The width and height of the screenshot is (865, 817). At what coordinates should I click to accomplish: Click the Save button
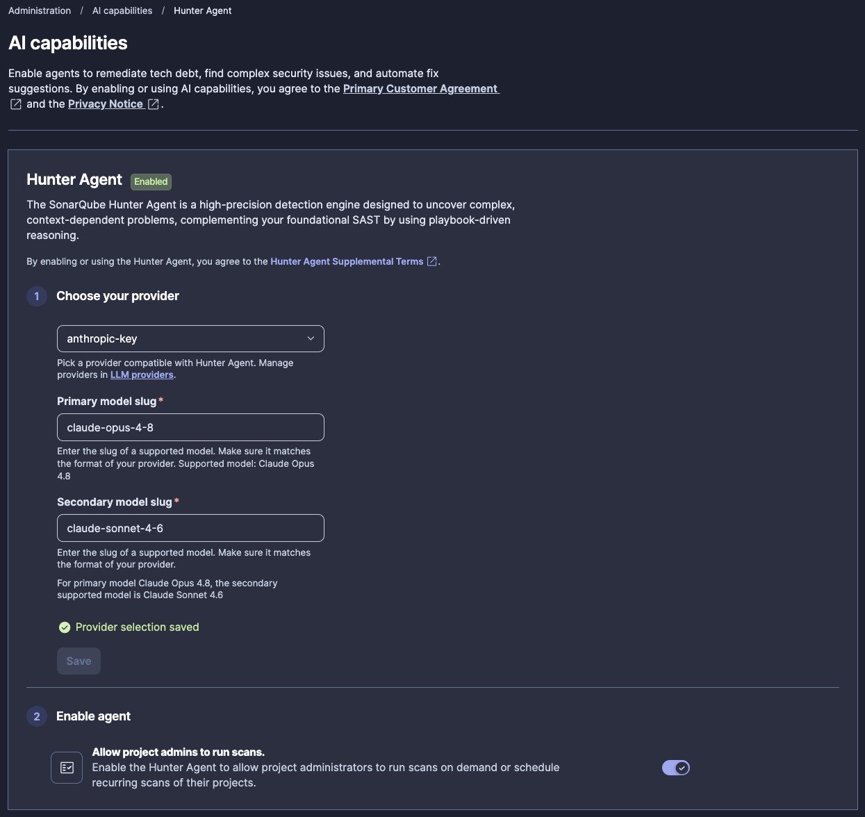coord(79,661)
